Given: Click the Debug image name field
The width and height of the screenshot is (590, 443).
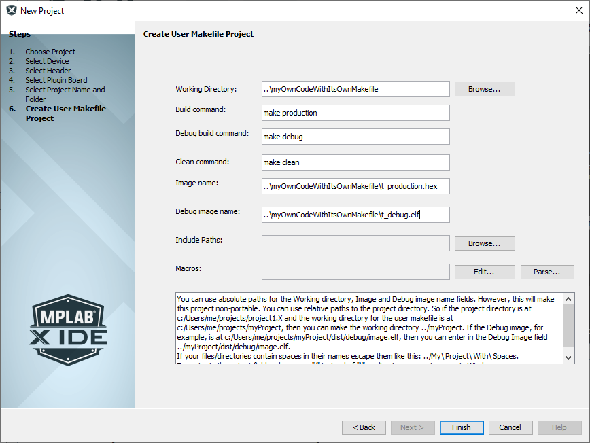Looking at the screenshot, I should coord(355,215).
